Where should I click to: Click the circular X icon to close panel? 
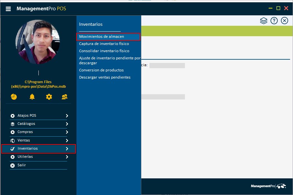click(x=284, y=20)
